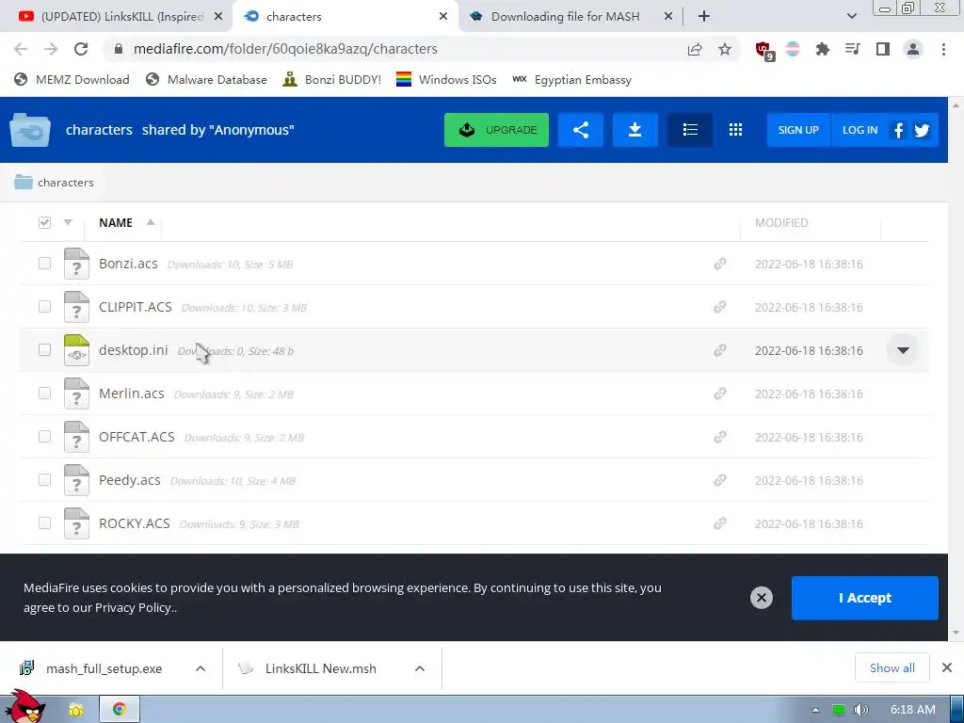Open the Chrome profile avatar
The width and height of the screenshot is (964, 723).
[913, 49]
